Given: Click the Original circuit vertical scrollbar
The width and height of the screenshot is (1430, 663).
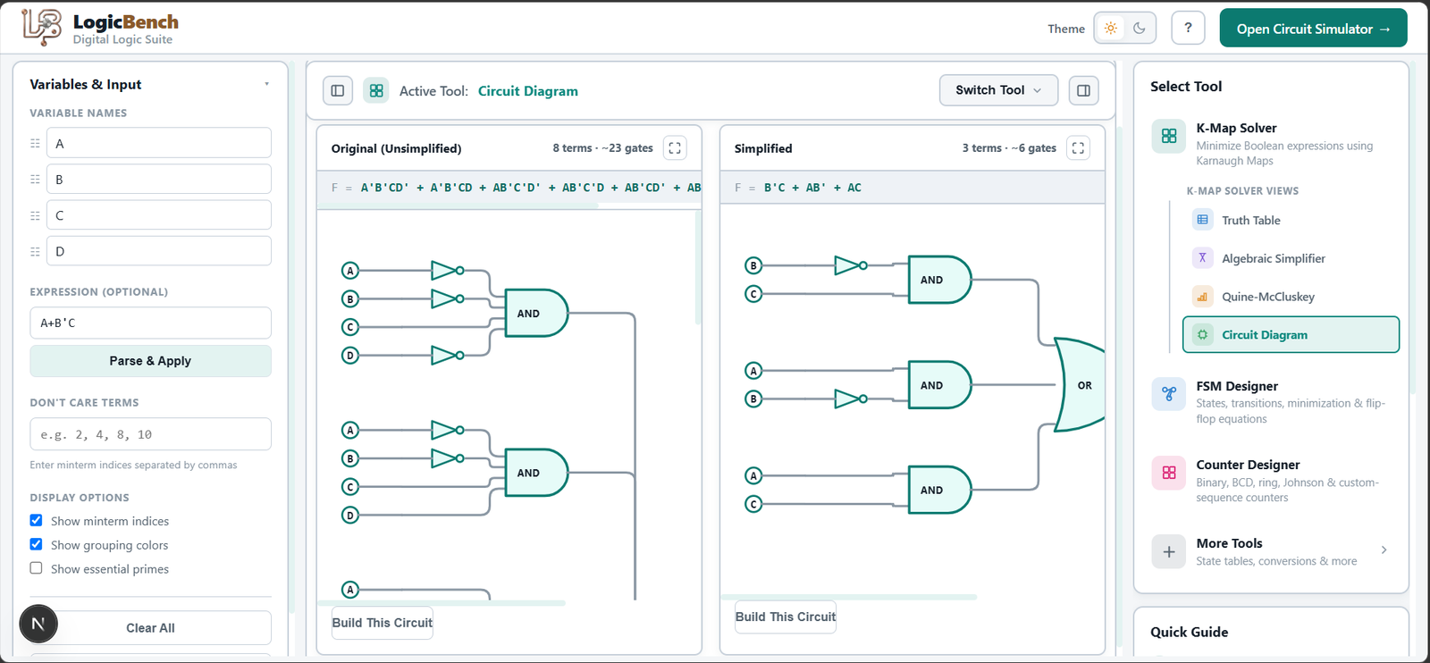Looking at the screenshot, I should (x=697, y=268).
